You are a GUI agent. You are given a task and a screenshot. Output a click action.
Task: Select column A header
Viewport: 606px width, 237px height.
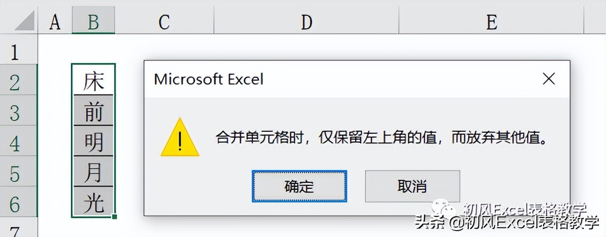(x=55, y=22)
